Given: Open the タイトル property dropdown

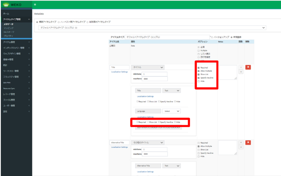Looking at the screenshot, I should click(148, 67).
